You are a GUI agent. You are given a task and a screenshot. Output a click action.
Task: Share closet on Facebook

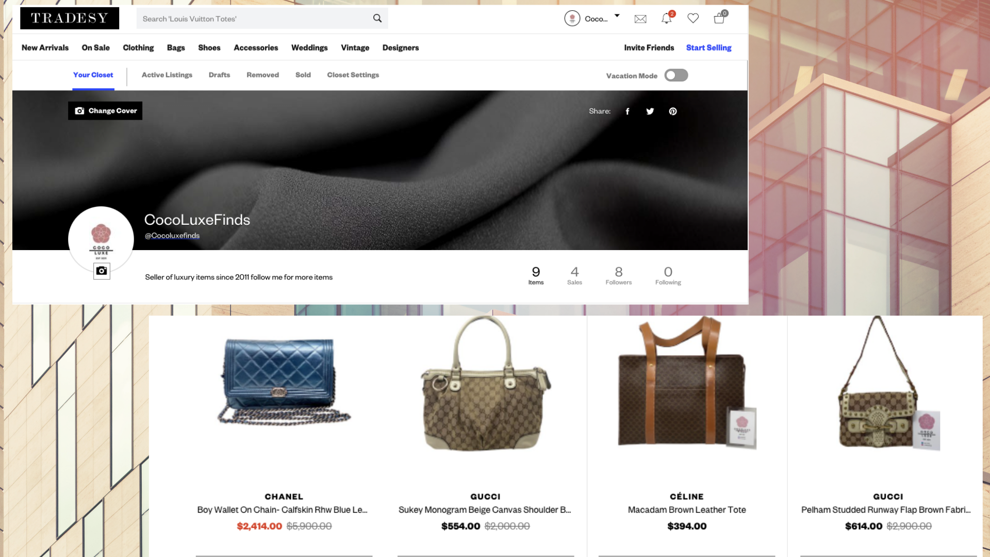(628, 111)
